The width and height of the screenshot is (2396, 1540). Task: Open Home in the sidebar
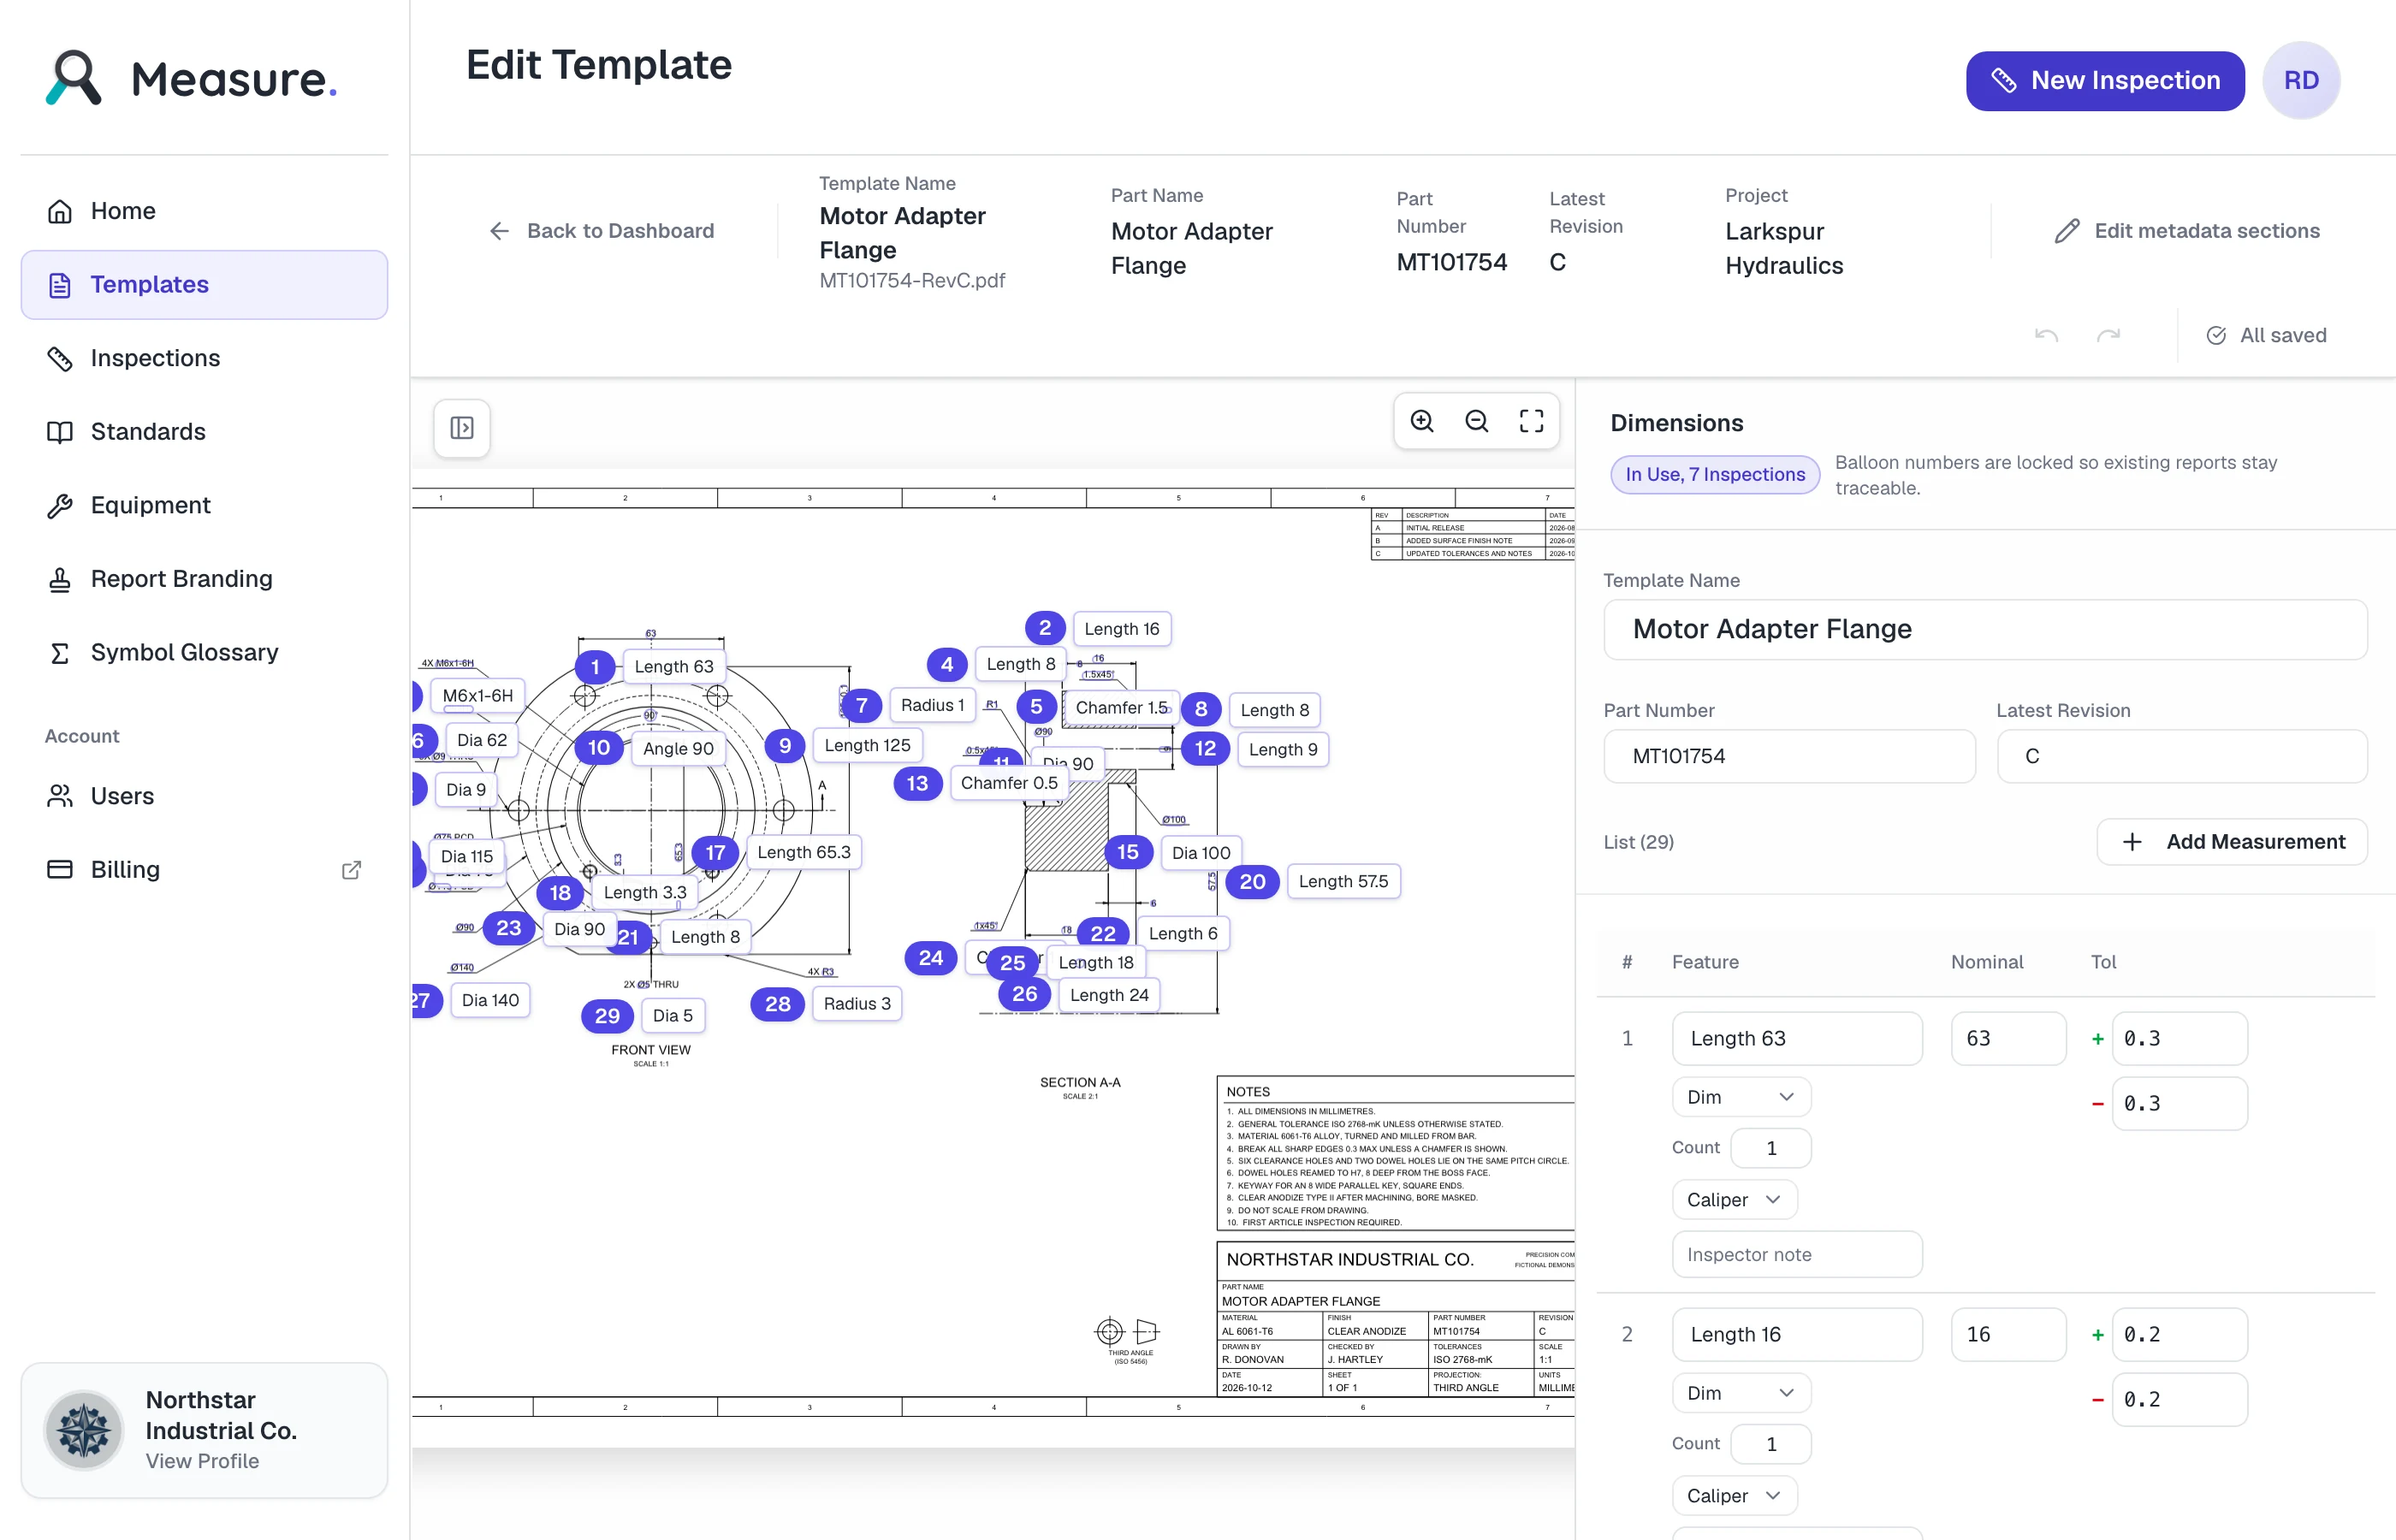click(204, 211)
